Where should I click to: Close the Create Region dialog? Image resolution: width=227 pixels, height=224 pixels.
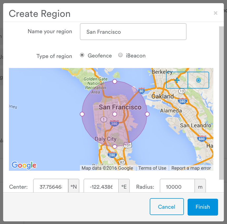[x=215, y=13]
